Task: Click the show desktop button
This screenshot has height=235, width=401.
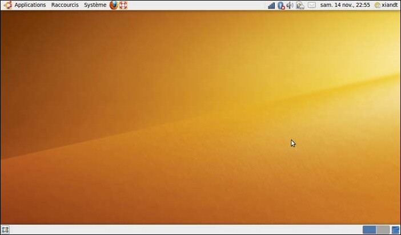Action: tap(5, 230)
